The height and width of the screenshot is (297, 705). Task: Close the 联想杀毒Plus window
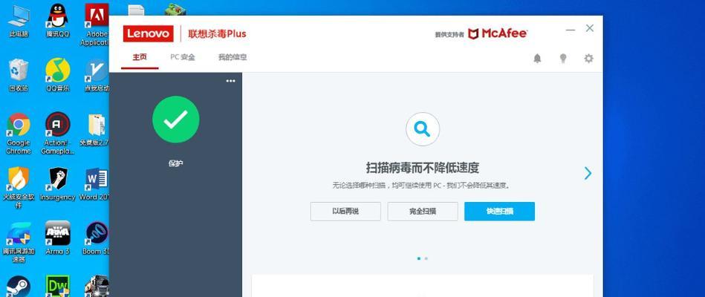tap(590, 28)
